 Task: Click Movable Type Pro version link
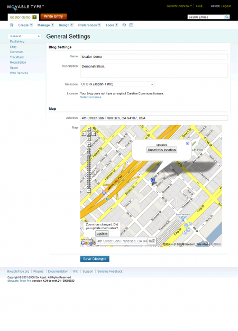[x=20, y=281]
